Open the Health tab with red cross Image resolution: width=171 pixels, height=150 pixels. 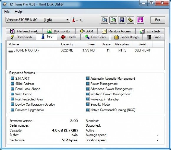click(68, 37)
